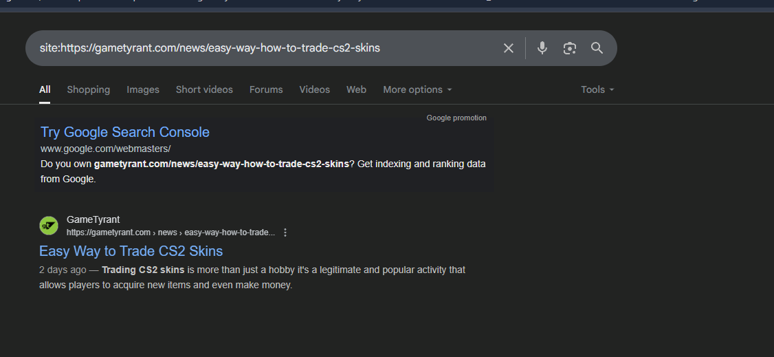774x357 pixels.
Task: Open the Try Google Search Console link
Action: click(125, 132)
